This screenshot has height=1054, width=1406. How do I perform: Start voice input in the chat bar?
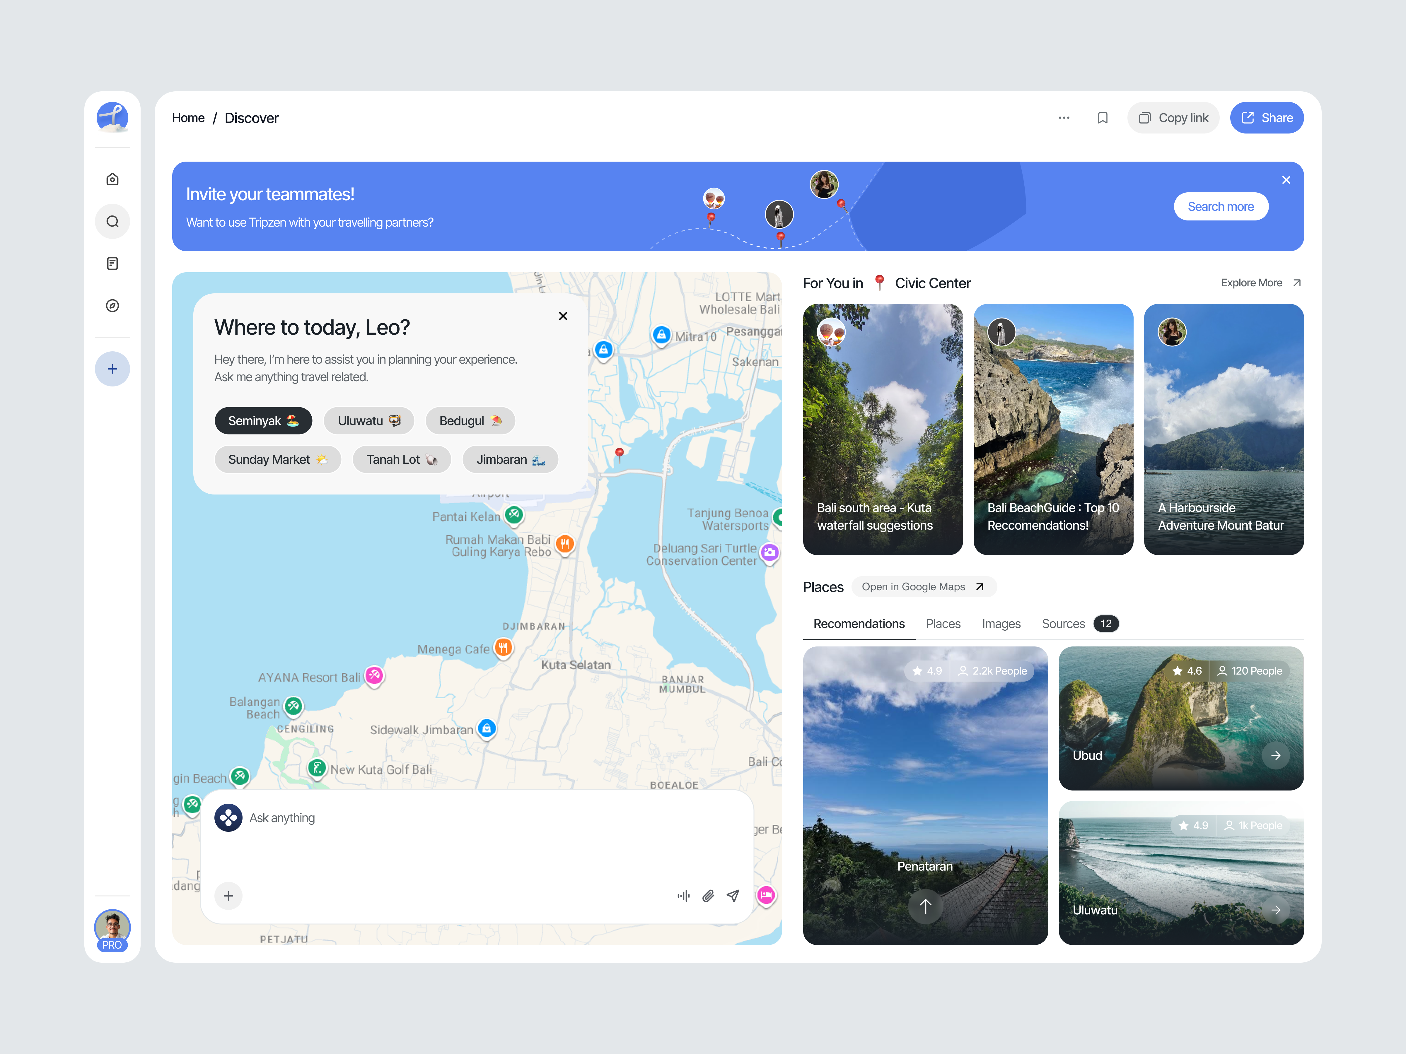coord(683,895)
